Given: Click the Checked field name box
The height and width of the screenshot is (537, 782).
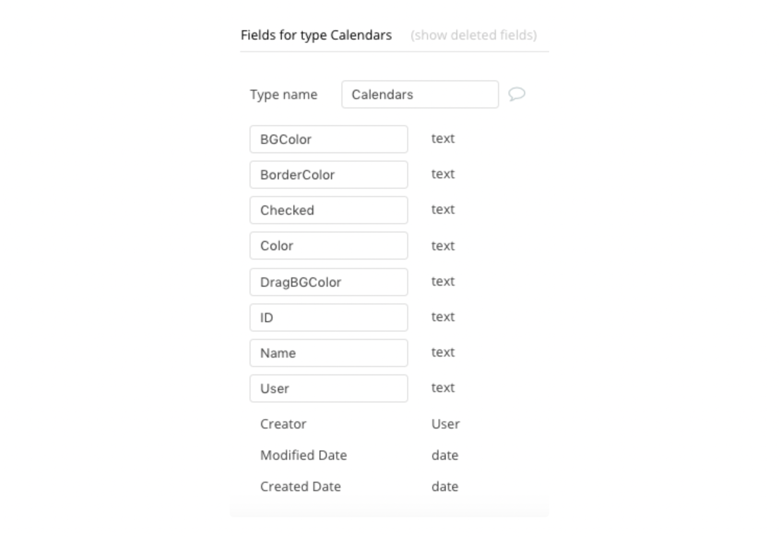Looking at the screenshot, I should coord(328,210).
